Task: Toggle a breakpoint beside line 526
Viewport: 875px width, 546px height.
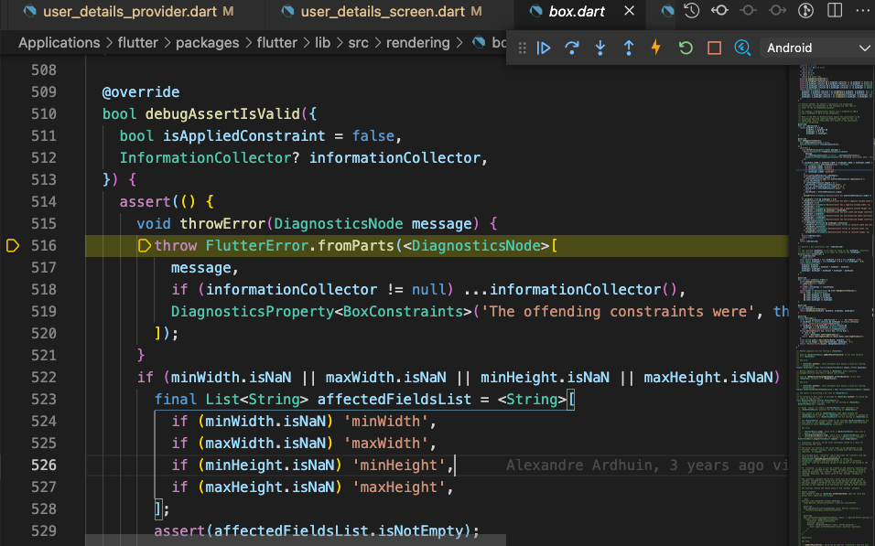Action: [13, 466]
